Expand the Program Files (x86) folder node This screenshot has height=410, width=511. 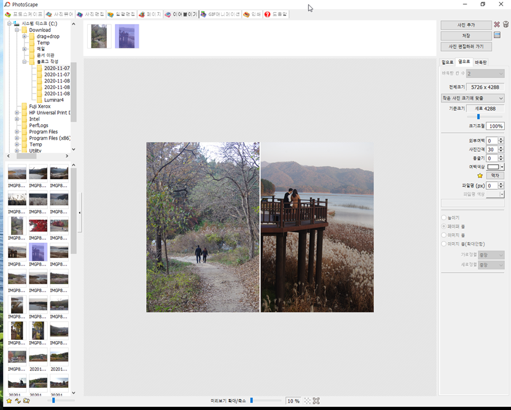[x=17, y=138]
